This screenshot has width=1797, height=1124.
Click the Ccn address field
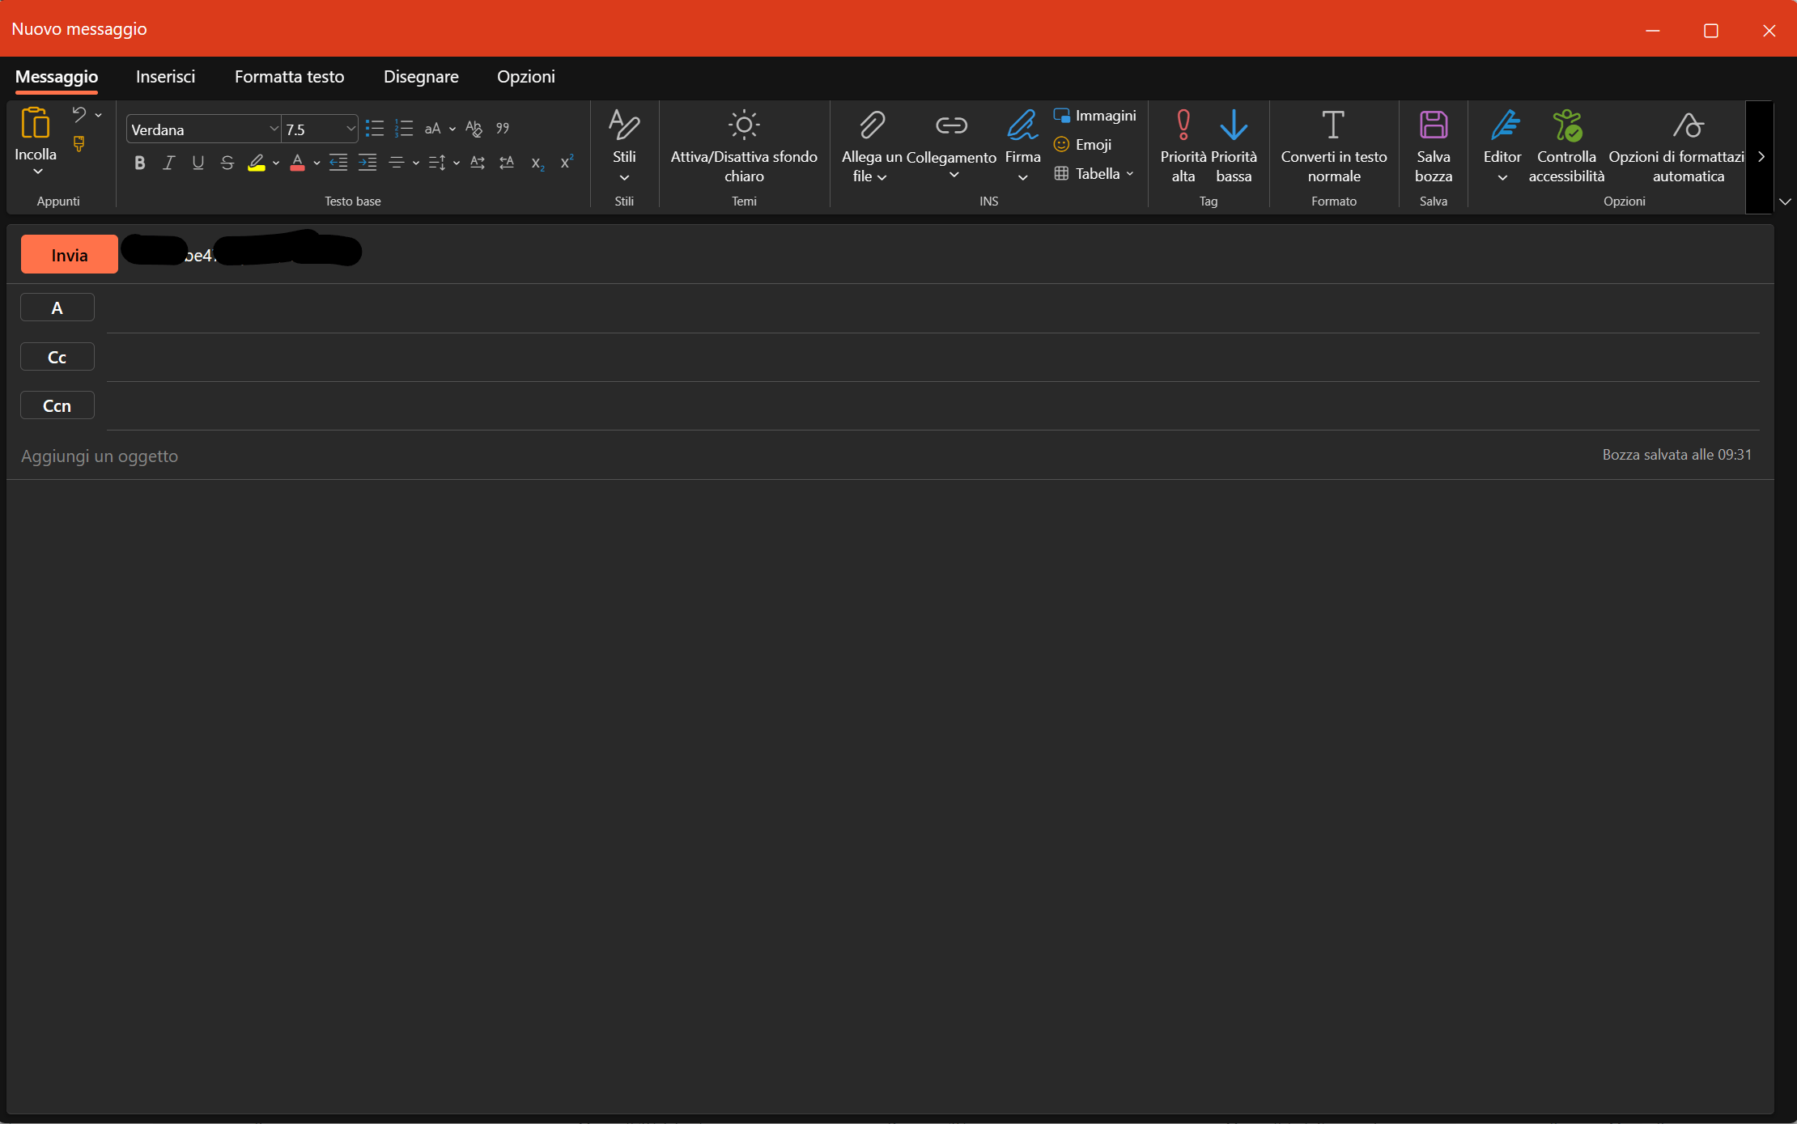[933, 405]
